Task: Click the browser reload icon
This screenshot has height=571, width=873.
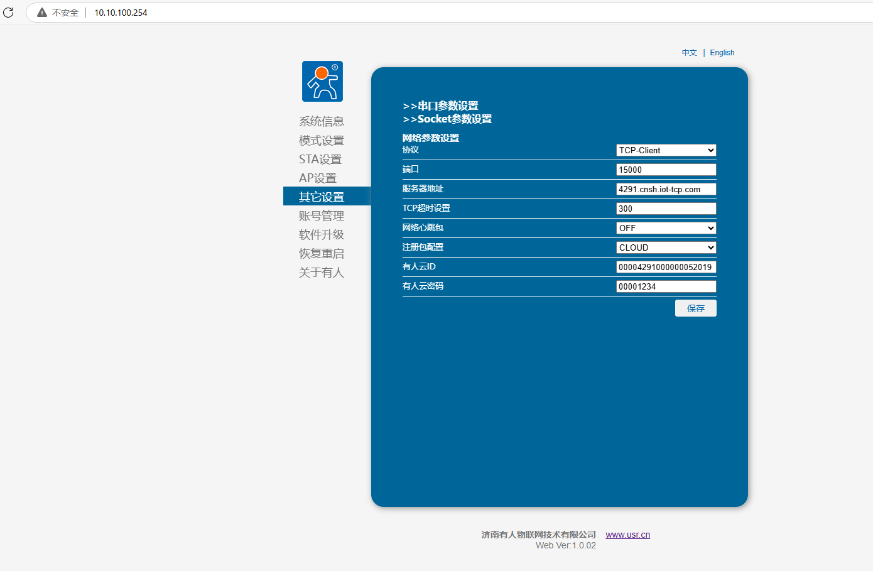Action: click(x=8, y=13)
